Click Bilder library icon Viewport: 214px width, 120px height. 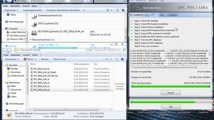point(8,86)
